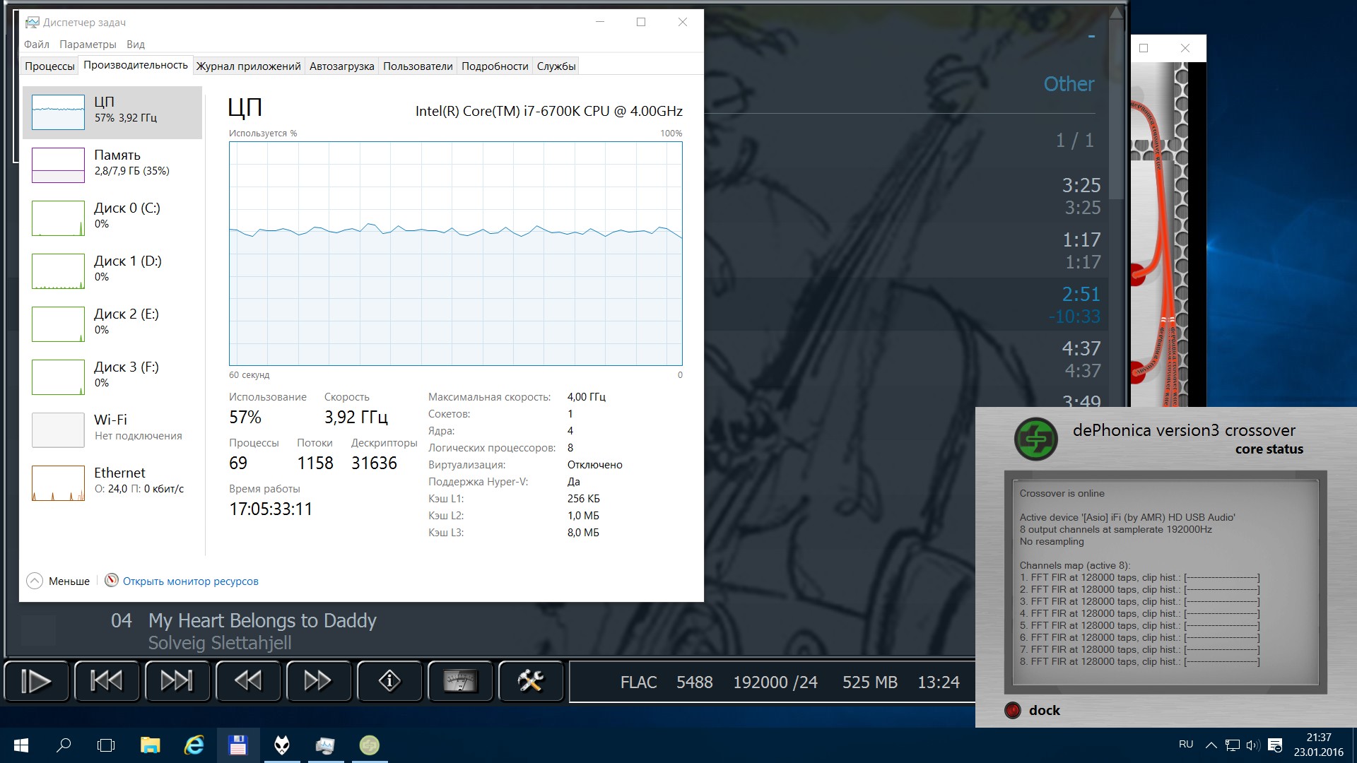The image size is (1357, 763).
Task: Open the volume icon in the system tray
Action: pos(1253,745)
